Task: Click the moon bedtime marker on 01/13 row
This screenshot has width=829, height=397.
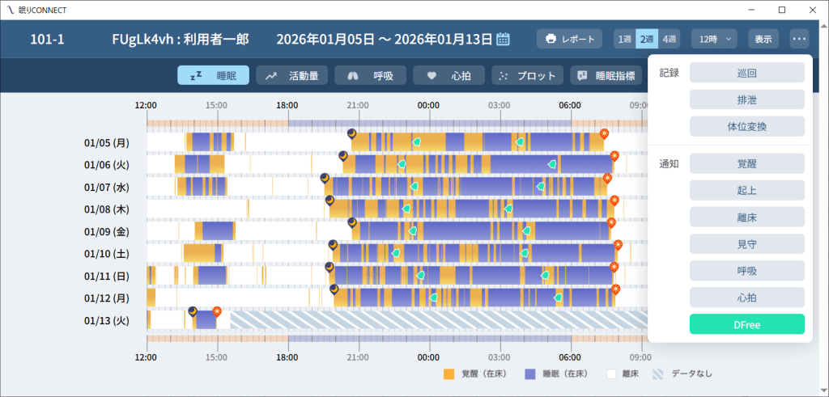Action: click(193, 311)
